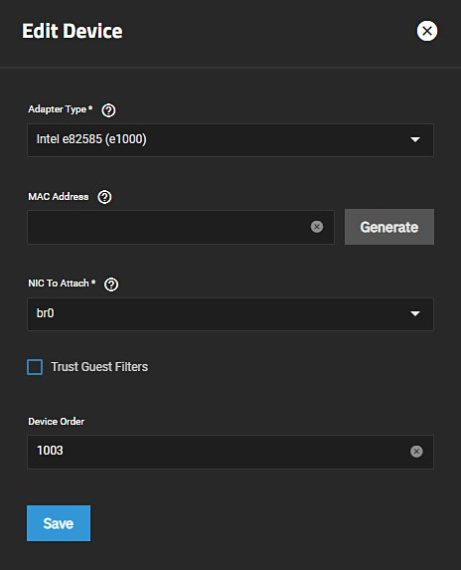
Task: Save the device settings
Action: pos(59,523)
